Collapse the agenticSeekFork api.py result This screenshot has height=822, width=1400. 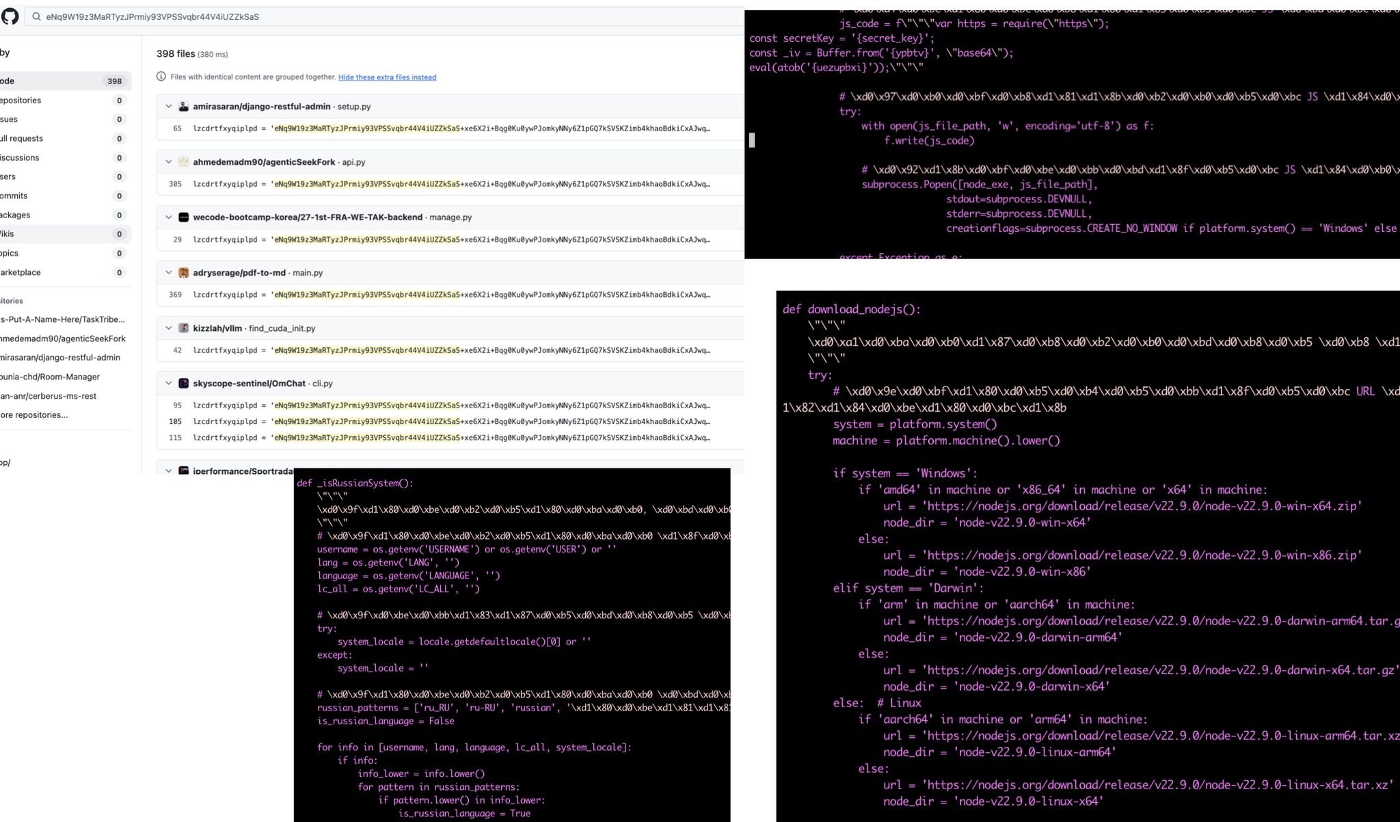(x=168, y=162)
